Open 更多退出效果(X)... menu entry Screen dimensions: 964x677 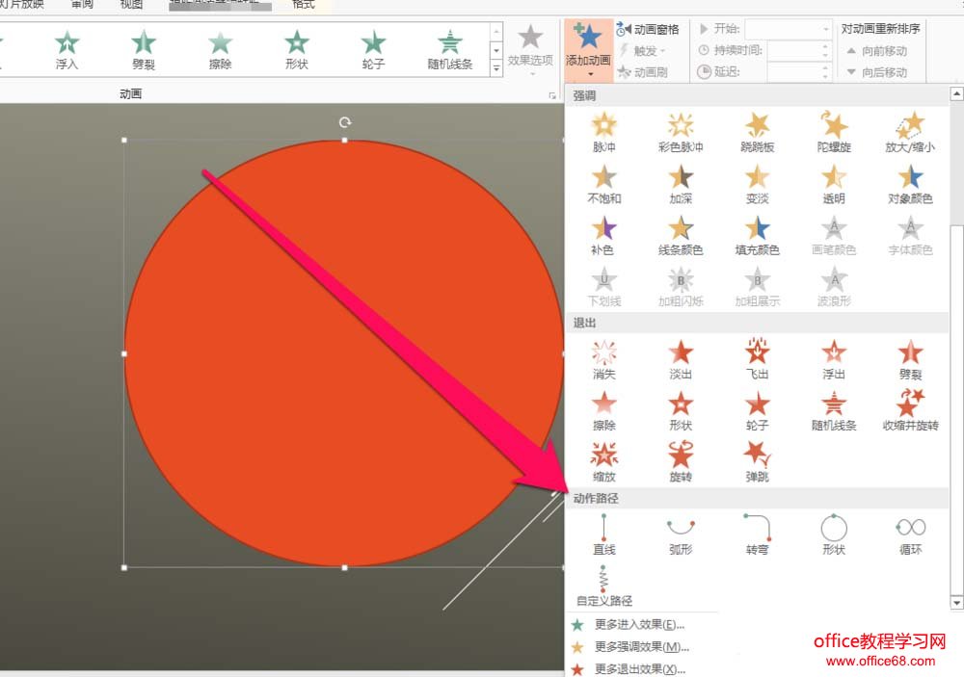[641, 669]
